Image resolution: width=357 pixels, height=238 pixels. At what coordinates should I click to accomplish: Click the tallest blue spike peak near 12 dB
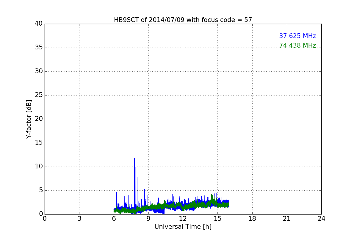coord(134,159)
